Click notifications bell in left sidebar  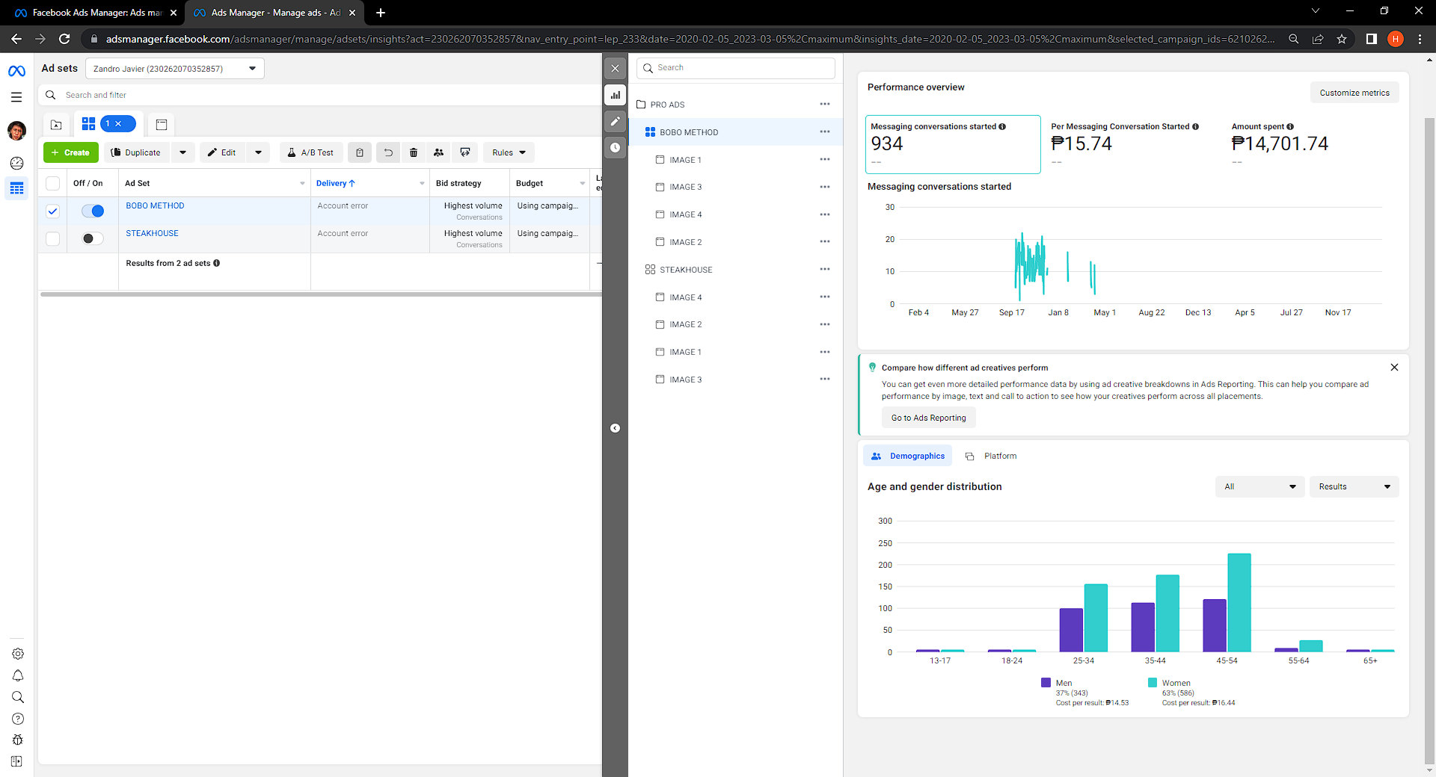pyautogui.click(x=18, y=675)
